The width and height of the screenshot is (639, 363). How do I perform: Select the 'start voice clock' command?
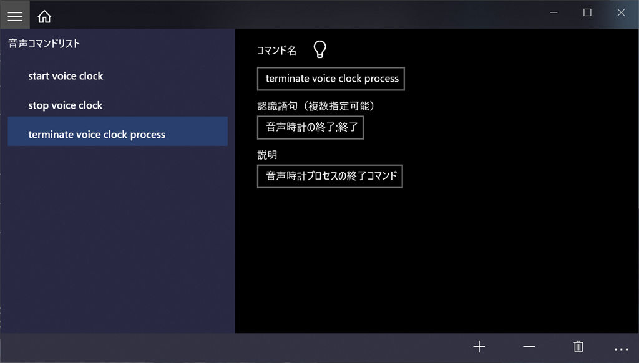pyautogui.click(x=66, y=76)
